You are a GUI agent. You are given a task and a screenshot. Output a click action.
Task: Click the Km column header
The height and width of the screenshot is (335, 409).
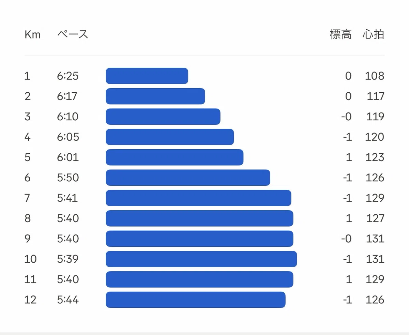[x=32, y=35]
